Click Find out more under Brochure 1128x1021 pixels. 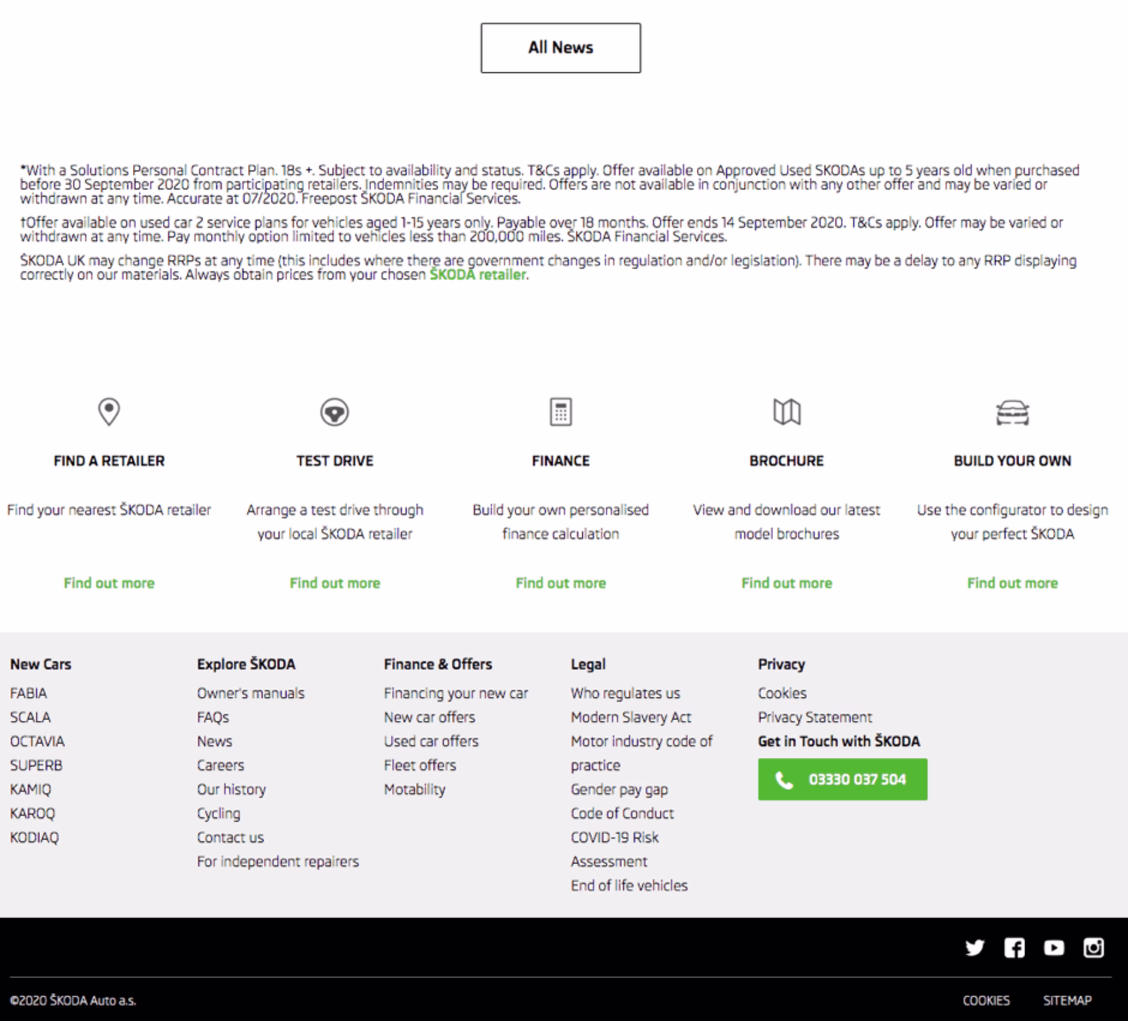[x=787, y=583]
